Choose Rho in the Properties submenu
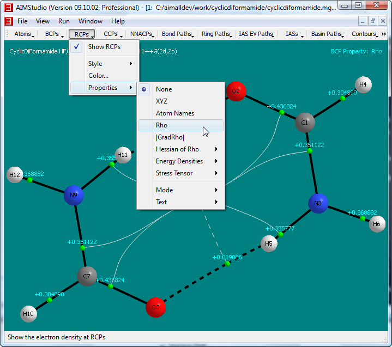This screenshot has width=392, height=347. point(161,125)
